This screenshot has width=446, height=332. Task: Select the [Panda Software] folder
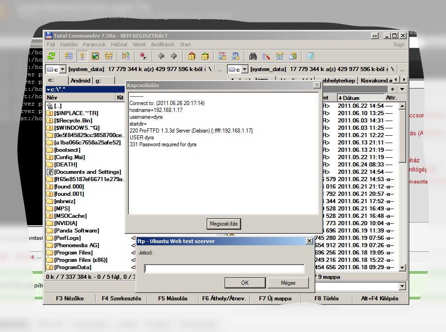[77, 231]
